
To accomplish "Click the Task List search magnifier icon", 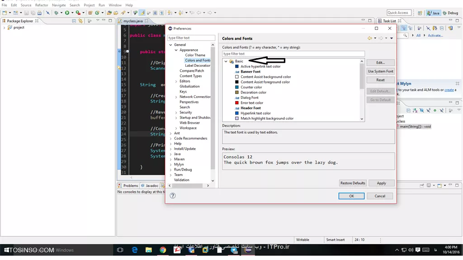I will coord(405,35).
